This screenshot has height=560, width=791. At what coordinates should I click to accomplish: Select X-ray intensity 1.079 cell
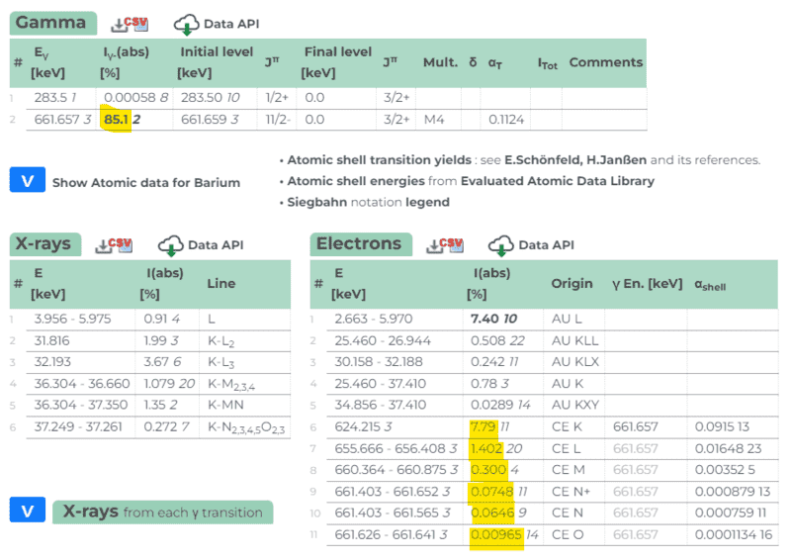click(169, 384)
